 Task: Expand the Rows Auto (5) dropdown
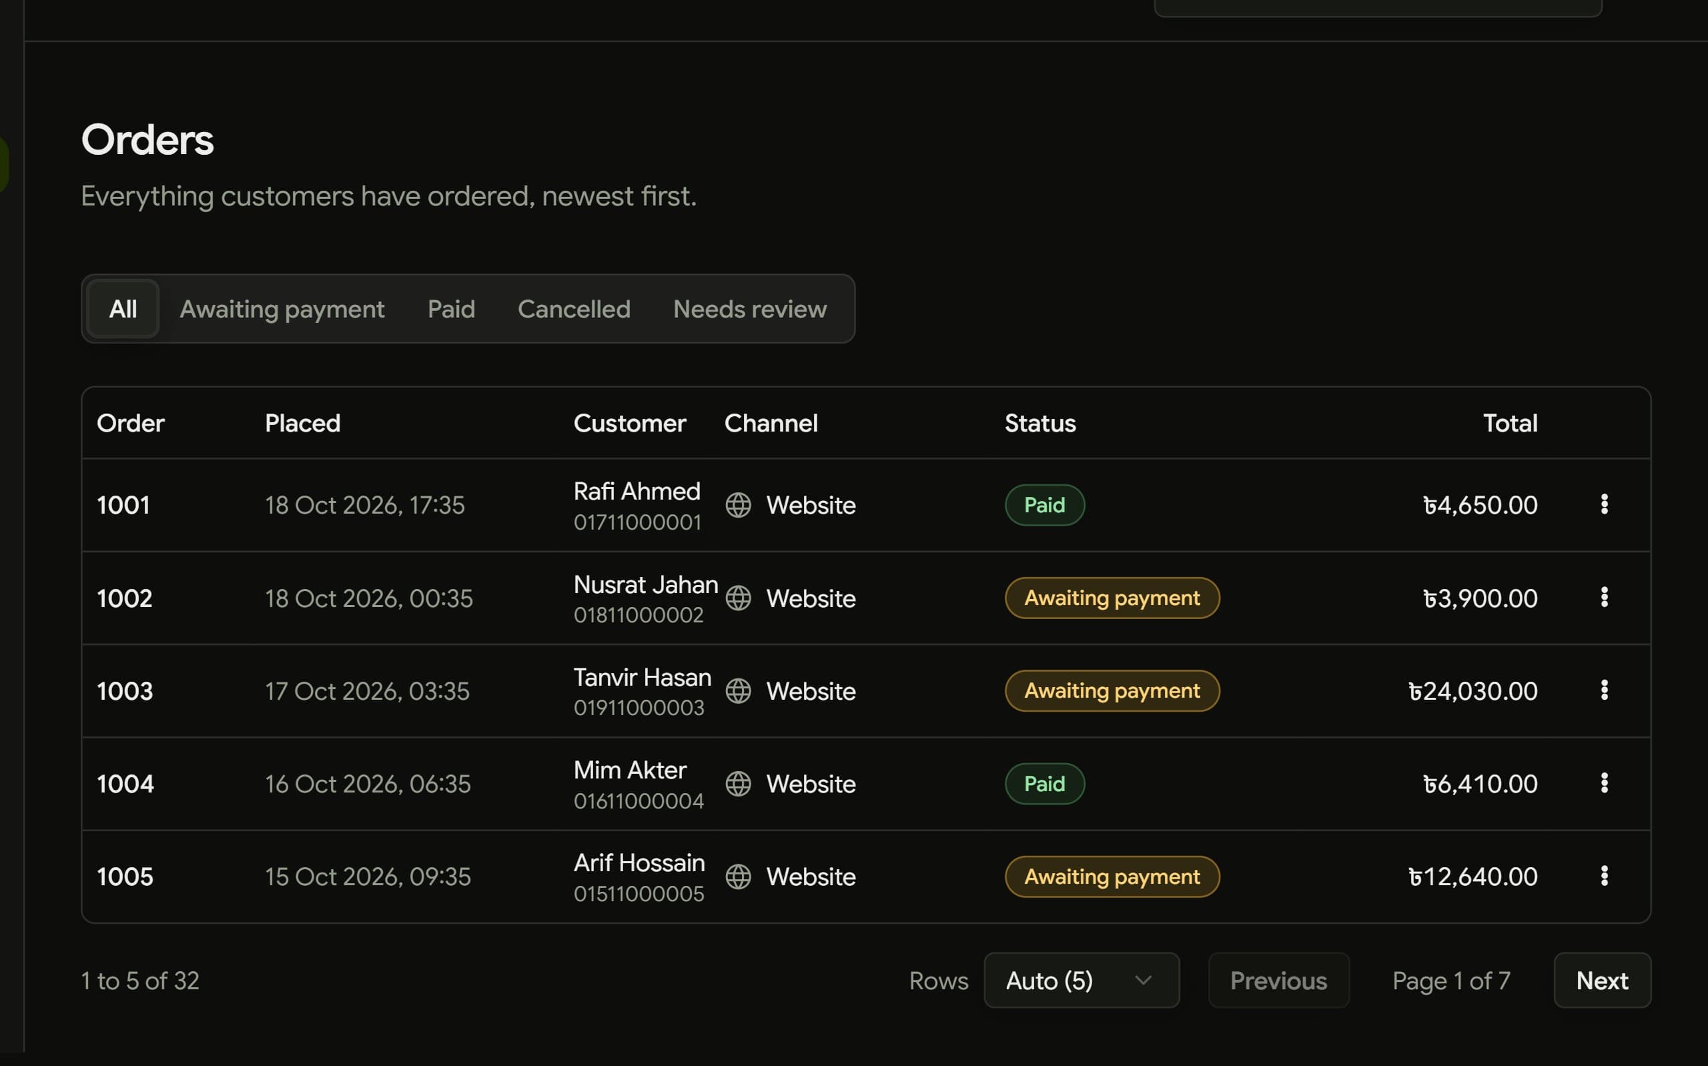pyautogui.click(x=1082, y=980)
